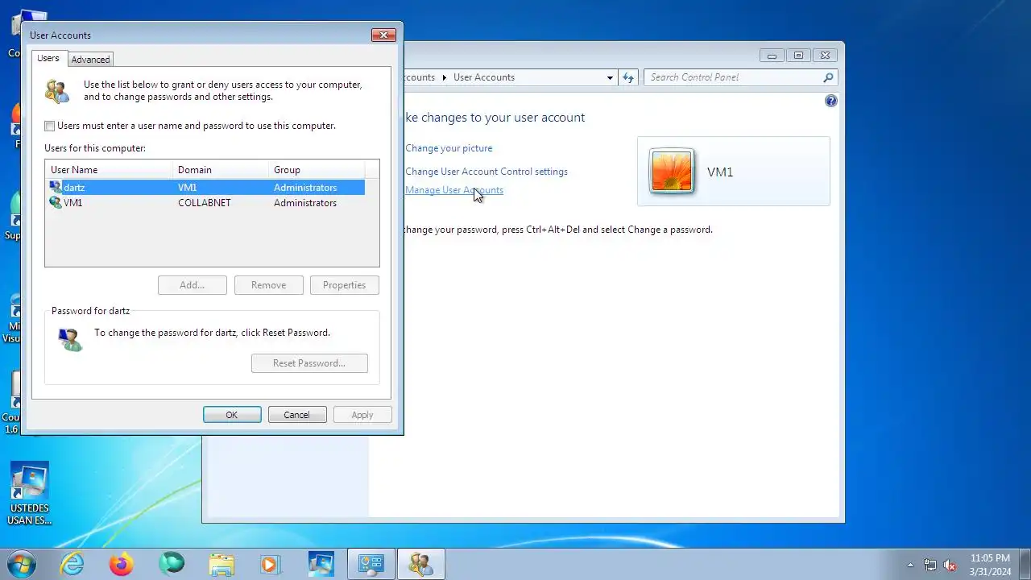Open Properties for selected user
Image resolution: width=1031 pixels, height=580 pixels.
[x=345, y=285]
